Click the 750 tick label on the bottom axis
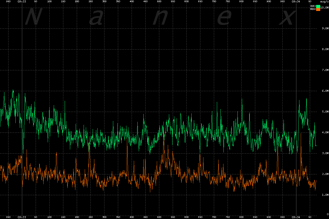This screenshot has width=329, height=219. coord(228,217)
